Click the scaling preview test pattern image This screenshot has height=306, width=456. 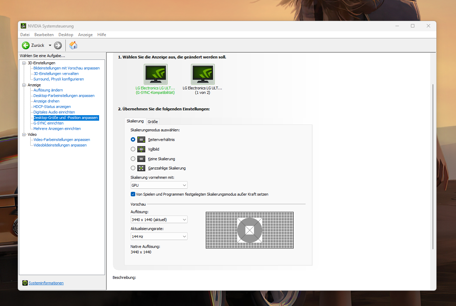tap(250, 230)
